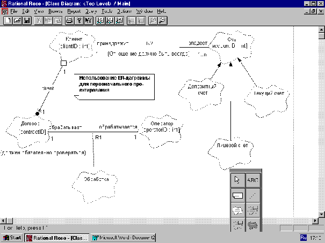Open the Browse menu
Image resolution: width=325 pixels, height=243 pixels.
tap(55, 11)
